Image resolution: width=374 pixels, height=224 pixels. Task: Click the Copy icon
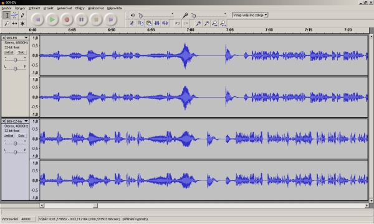[x=140, y=23]
